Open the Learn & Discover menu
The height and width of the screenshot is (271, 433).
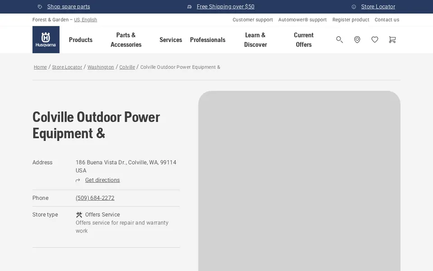pyautogui.click(x=255, y=40)
